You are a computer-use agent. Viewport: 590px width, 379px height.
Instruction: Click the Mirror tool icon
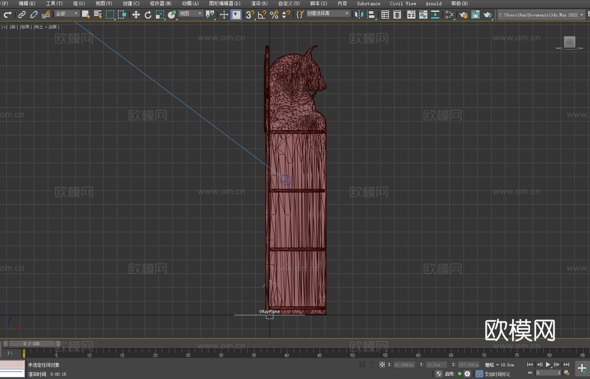coord(359,15)
